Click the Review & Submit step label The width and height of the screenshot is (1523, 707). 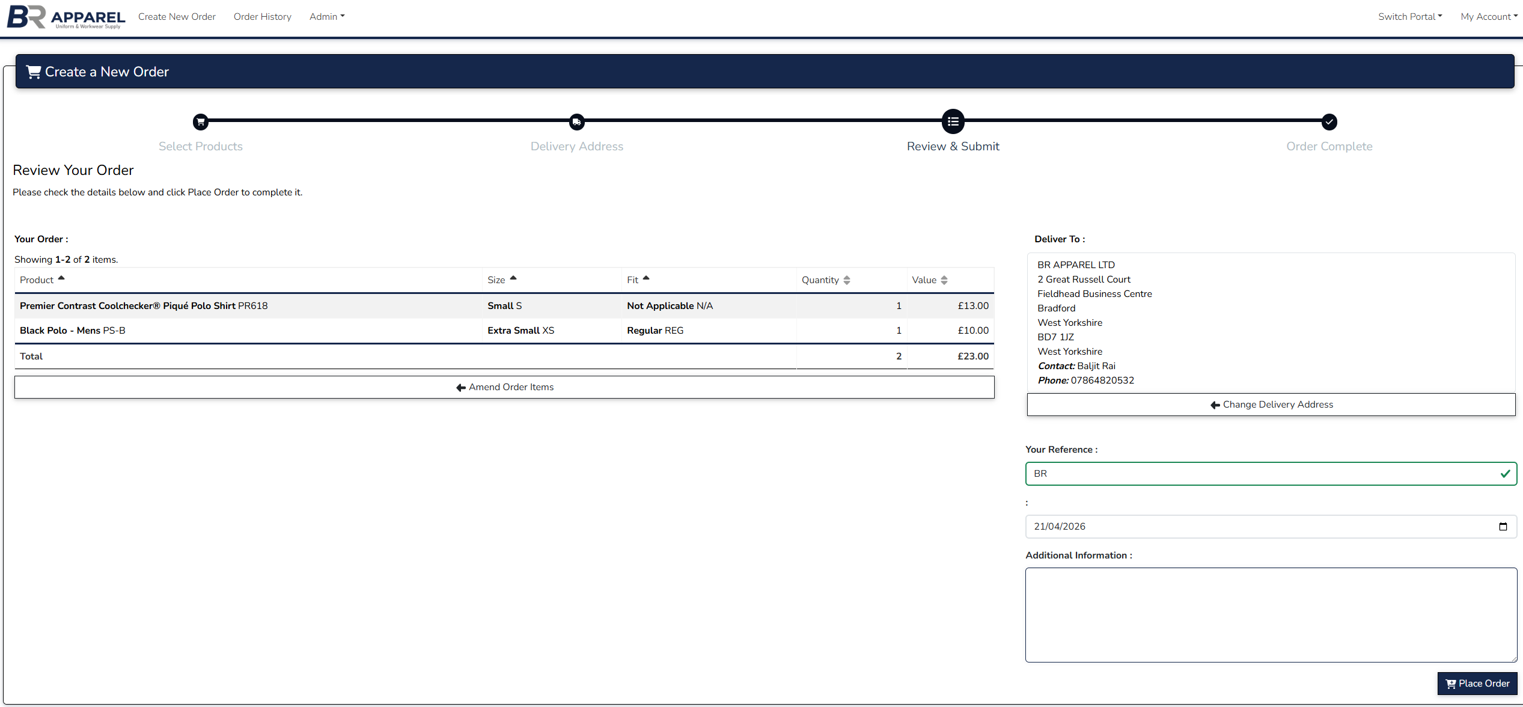[953, 146]
